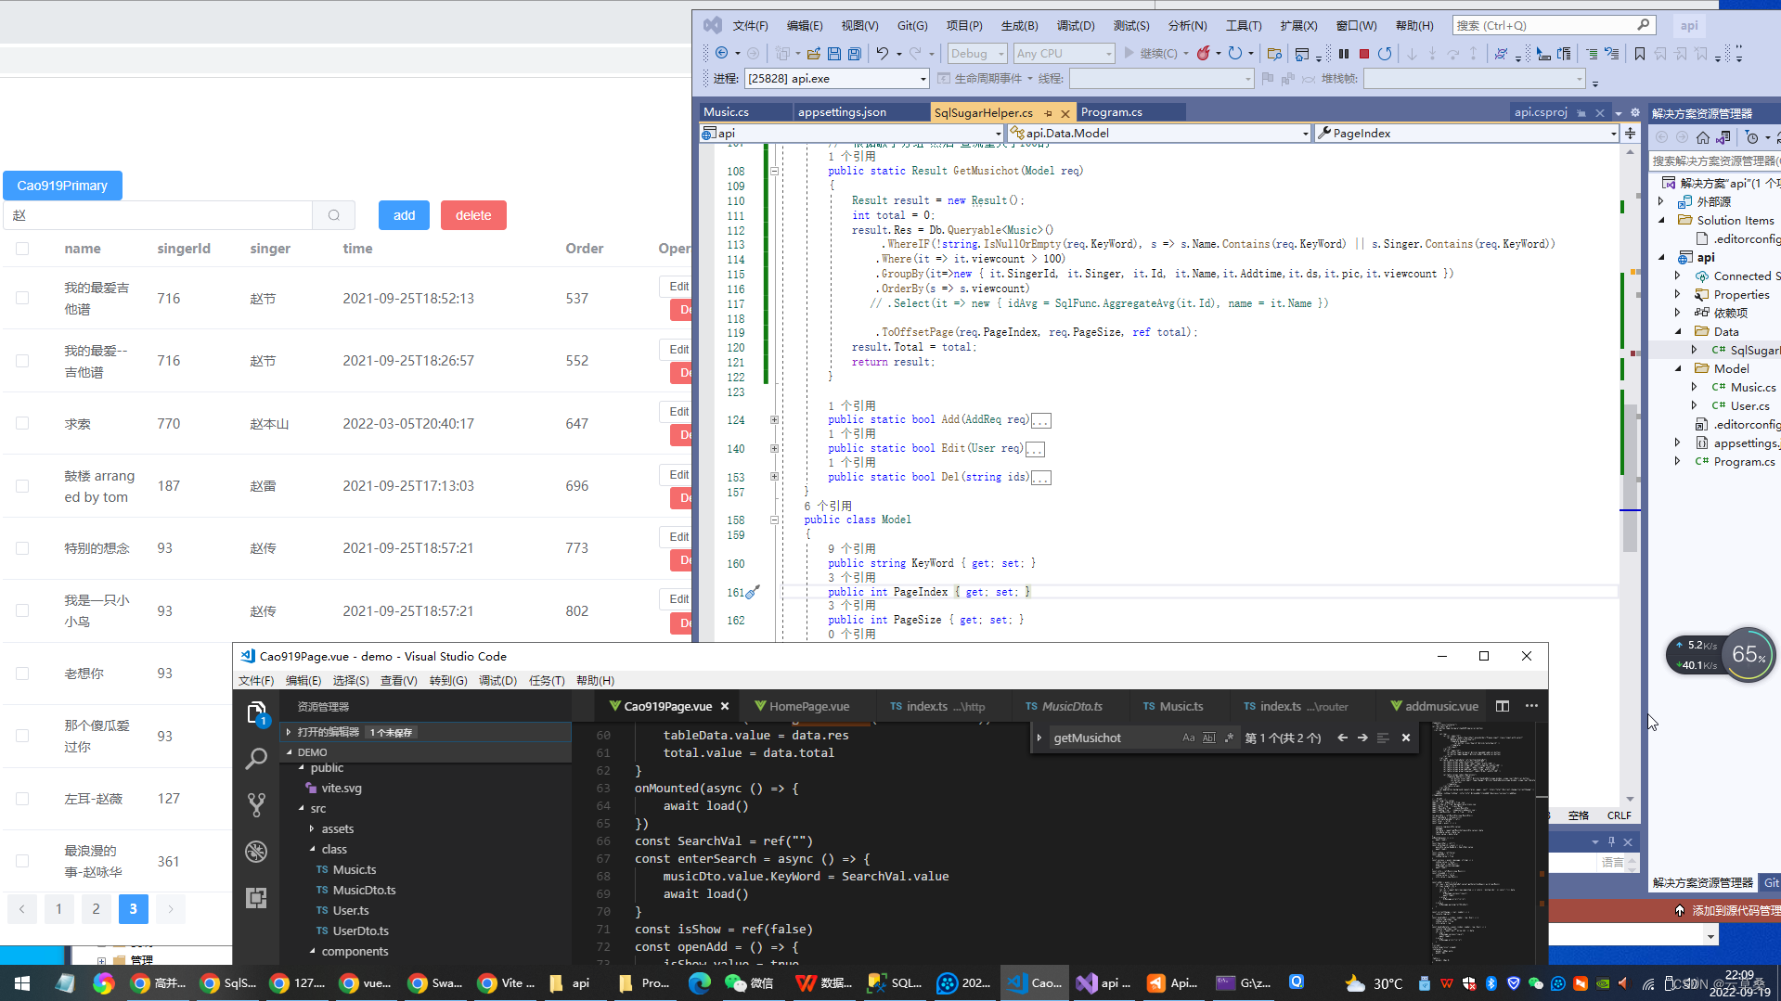Open the Any CPU platform dropdown
Viewport: 1781px width, 1001px height.
(1064, 53)
